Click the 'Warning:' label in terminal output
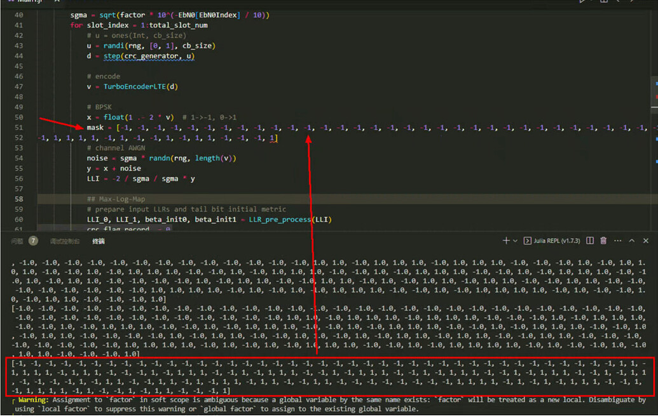Screen dimensions: 658x417 34,400
